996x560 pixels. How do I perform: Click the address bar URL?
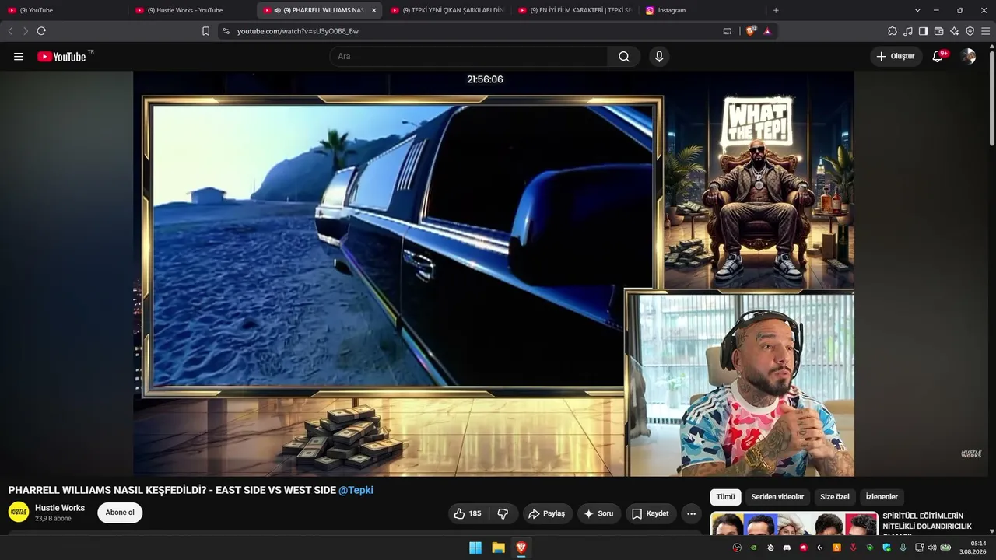(298, 31)
